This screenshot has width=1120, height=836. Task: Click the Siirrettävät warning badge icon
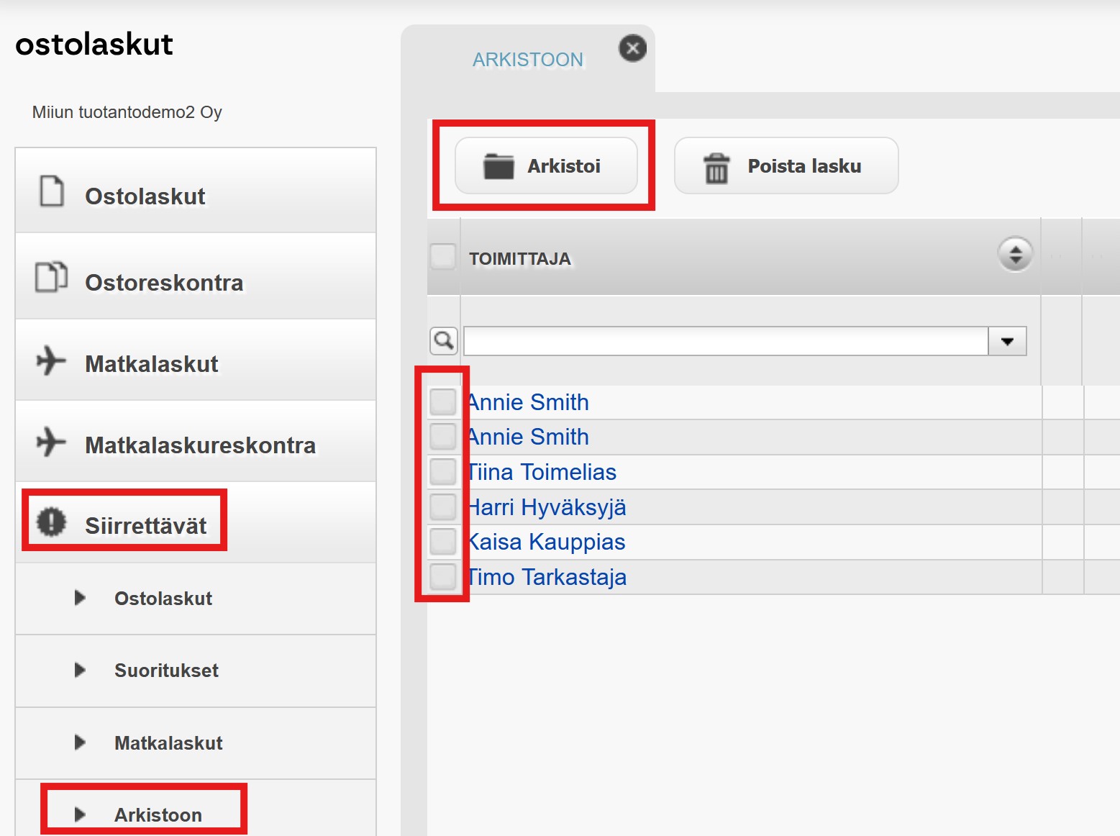pos(51,522)
